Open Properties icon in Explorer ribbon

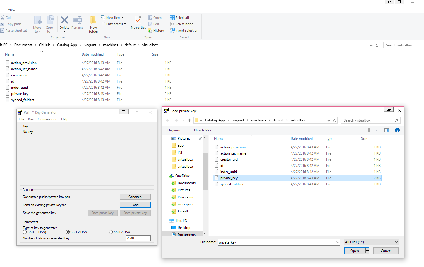tap(138, 20)
